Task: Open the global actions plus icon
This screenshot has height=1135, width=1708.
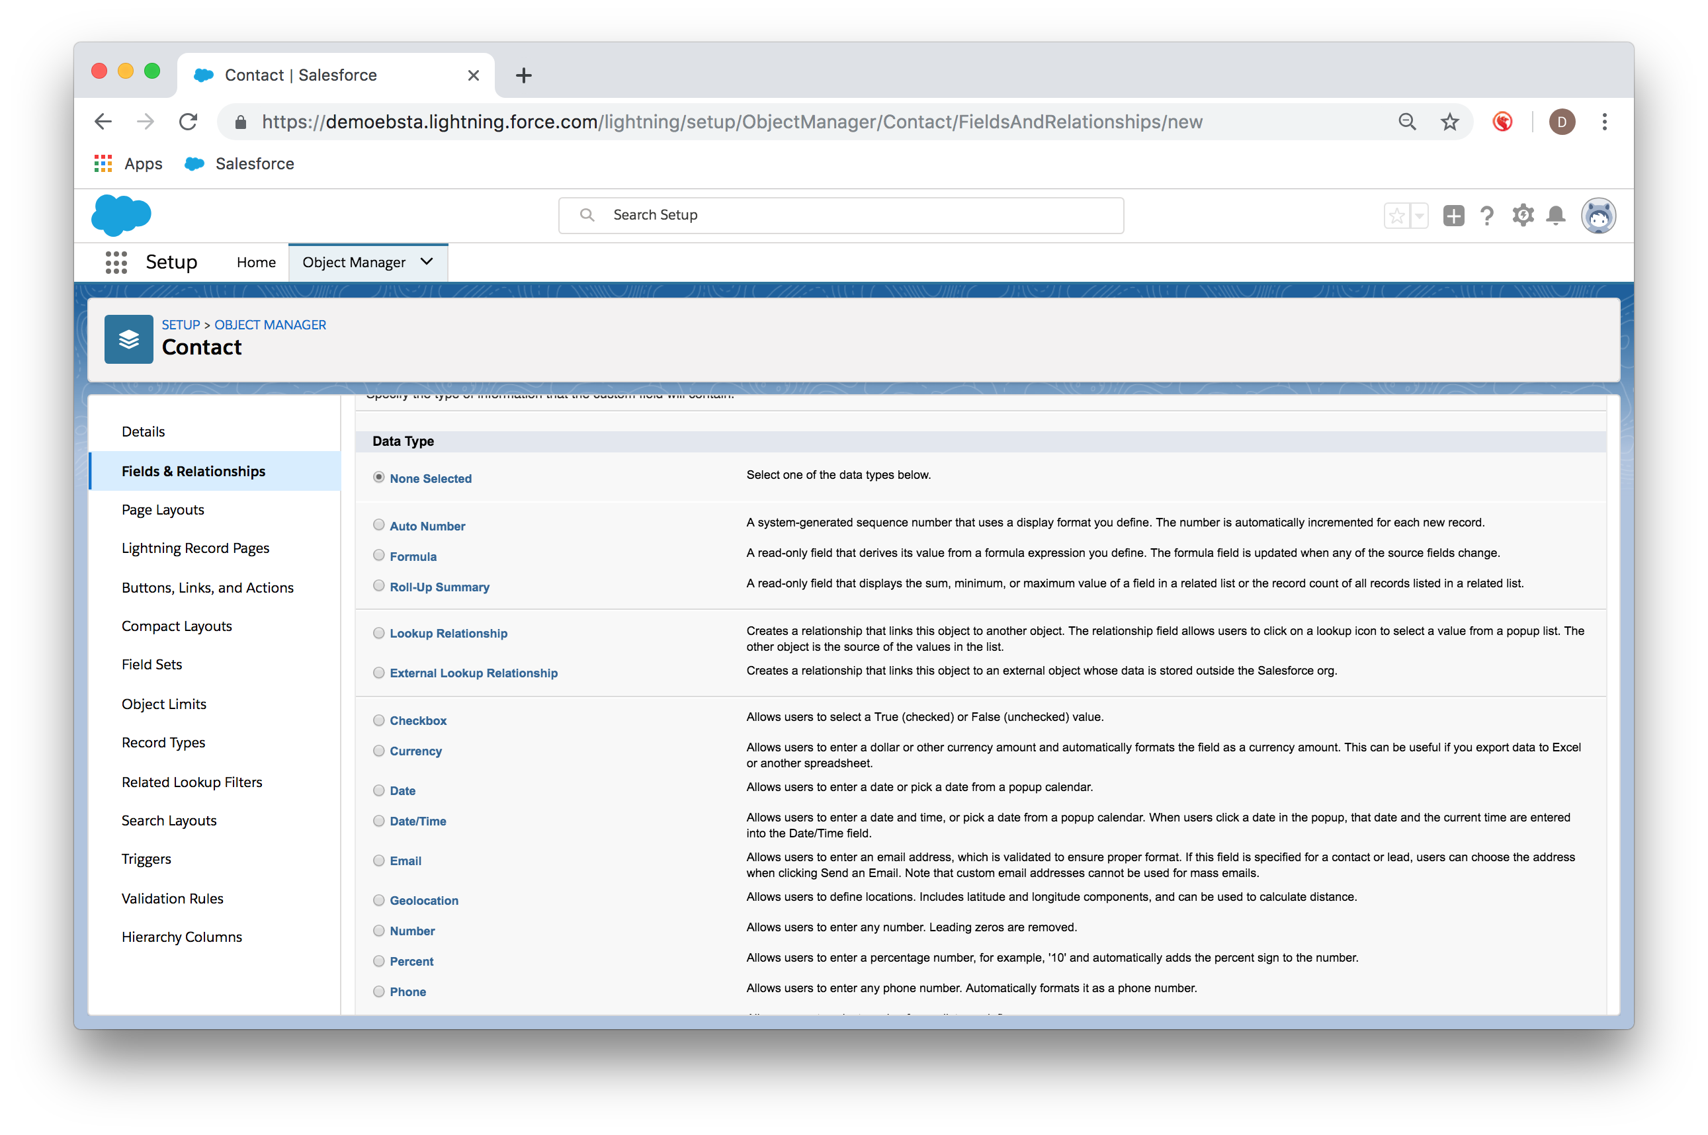Action: [x=1453, y=216]
